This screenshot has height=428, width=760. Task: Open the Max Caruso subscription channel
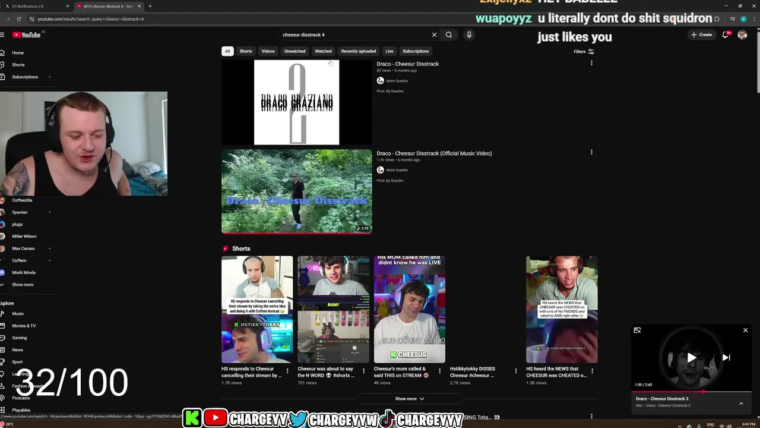[23, 248]
